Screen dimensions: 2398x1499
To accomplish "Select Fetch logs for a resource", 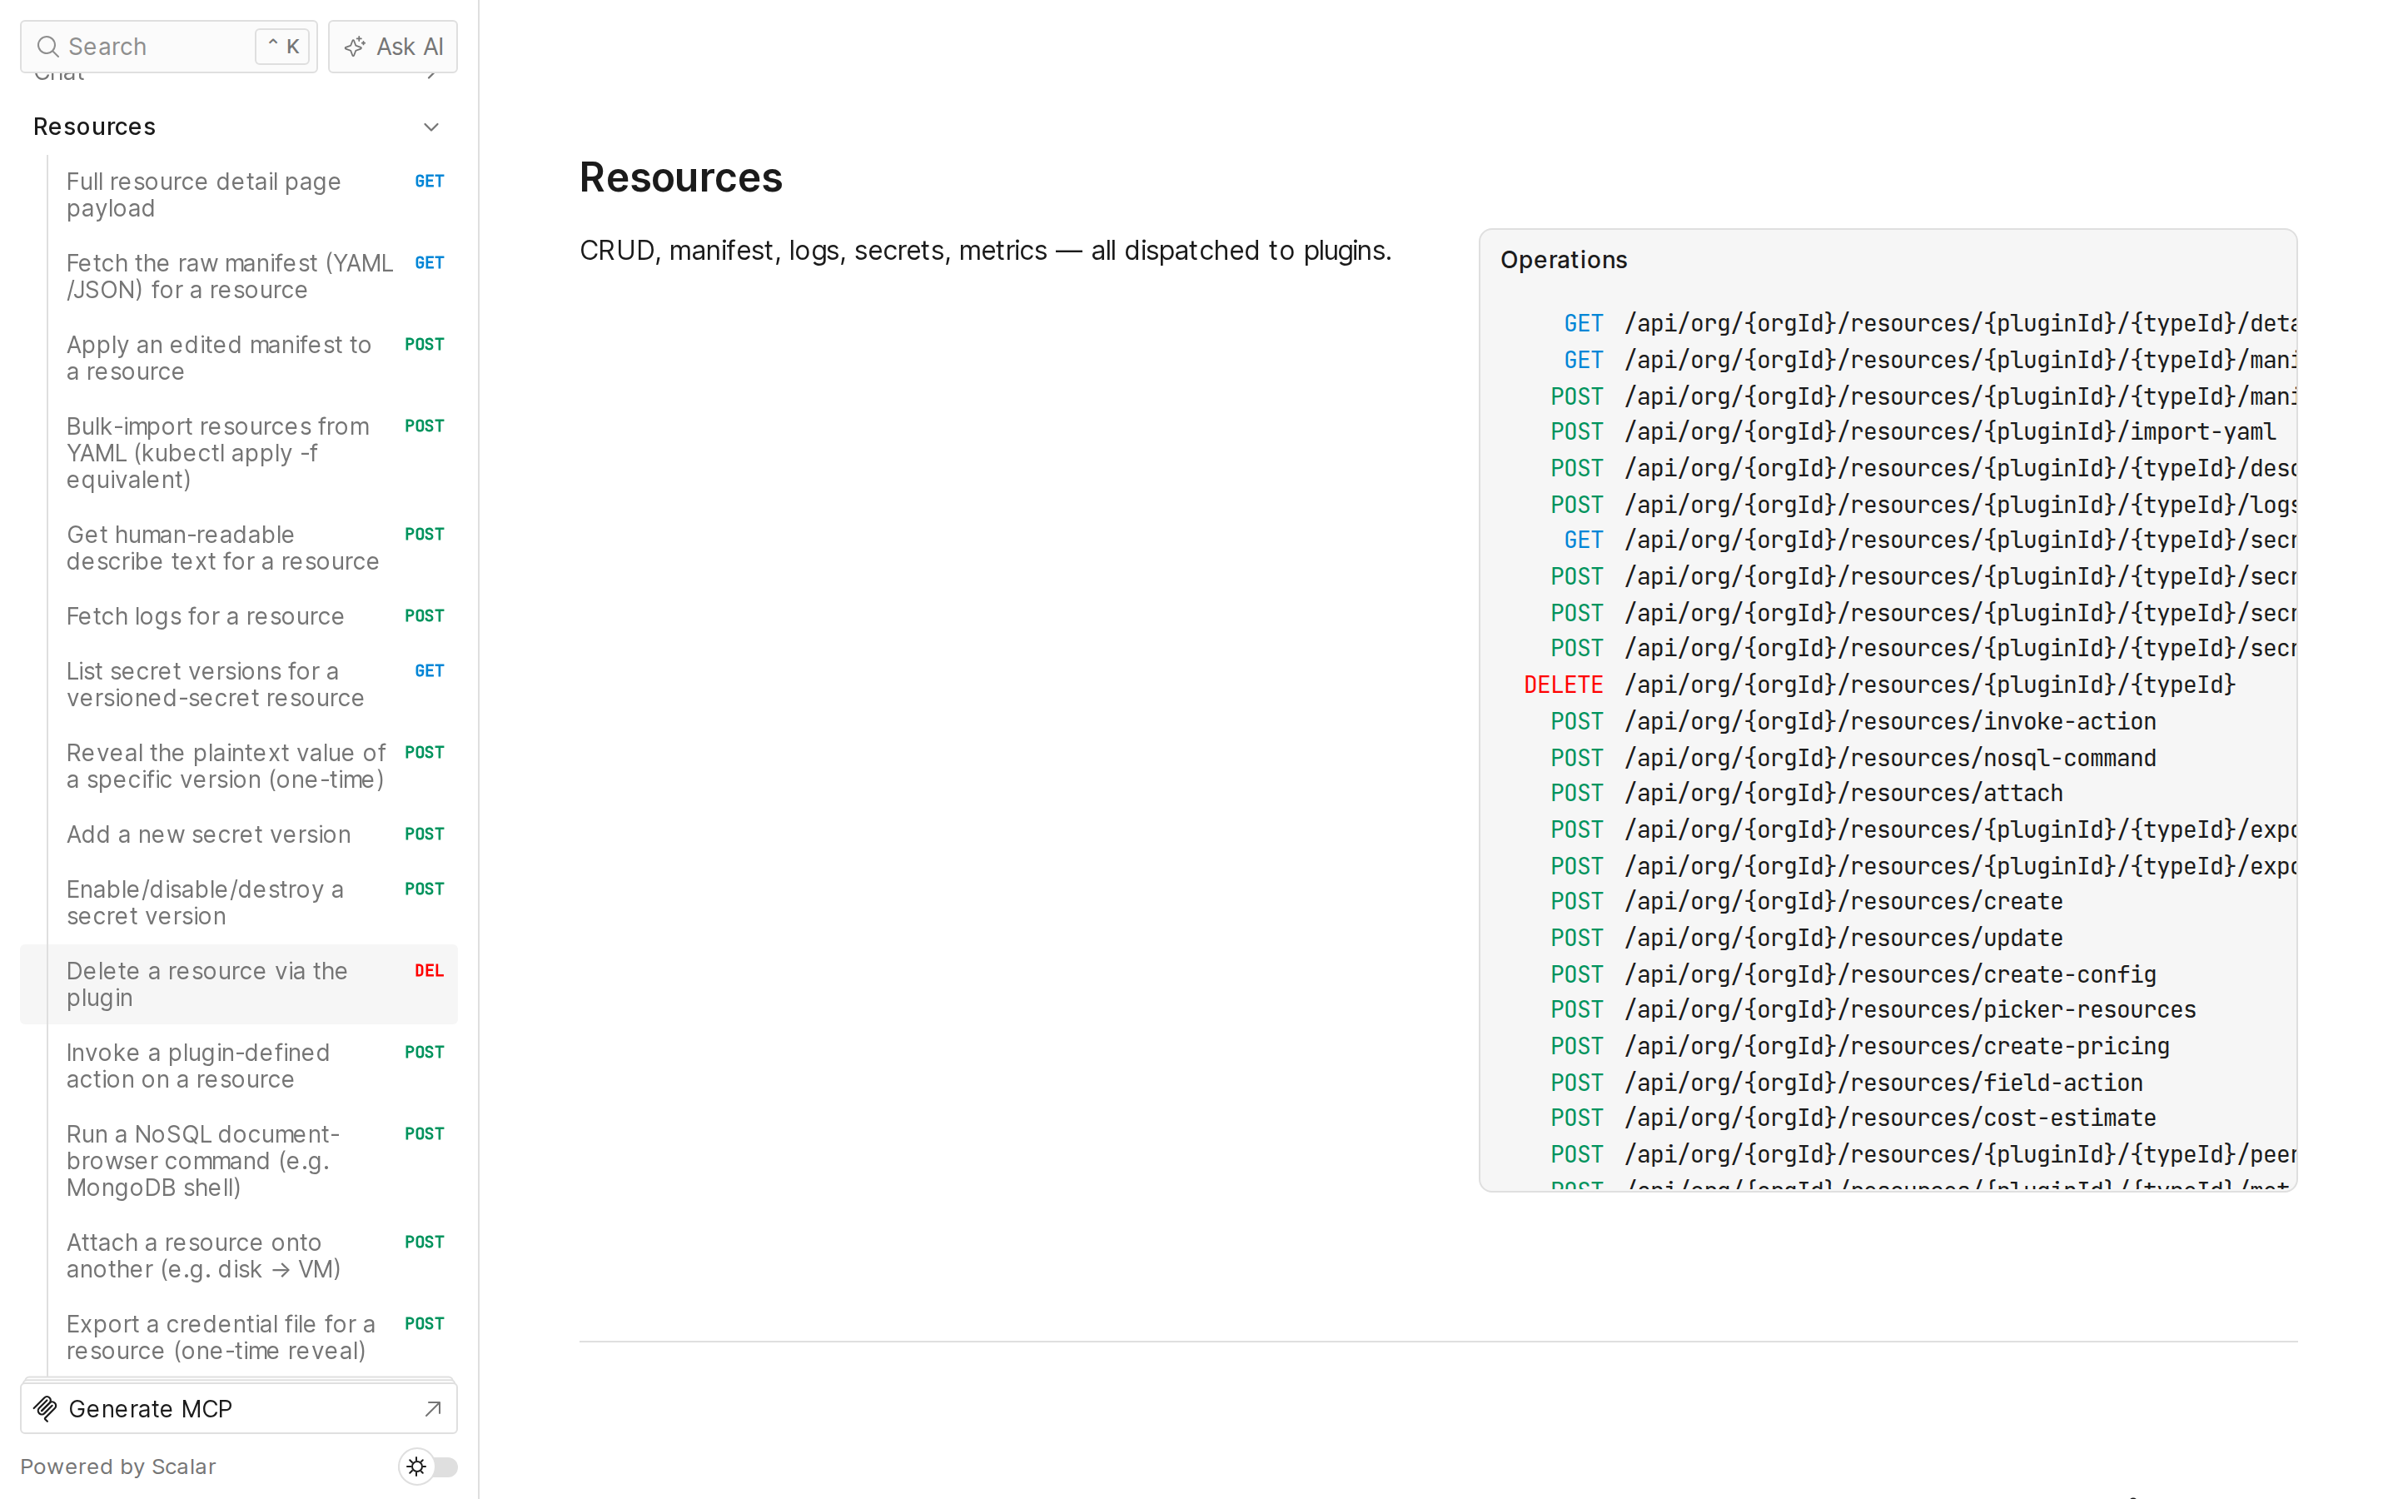I will pyautogui.click(x=239, y=615).
